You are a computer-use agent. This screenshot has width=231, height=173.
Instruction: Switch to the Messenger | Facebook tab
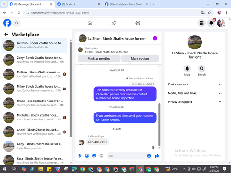31,4
